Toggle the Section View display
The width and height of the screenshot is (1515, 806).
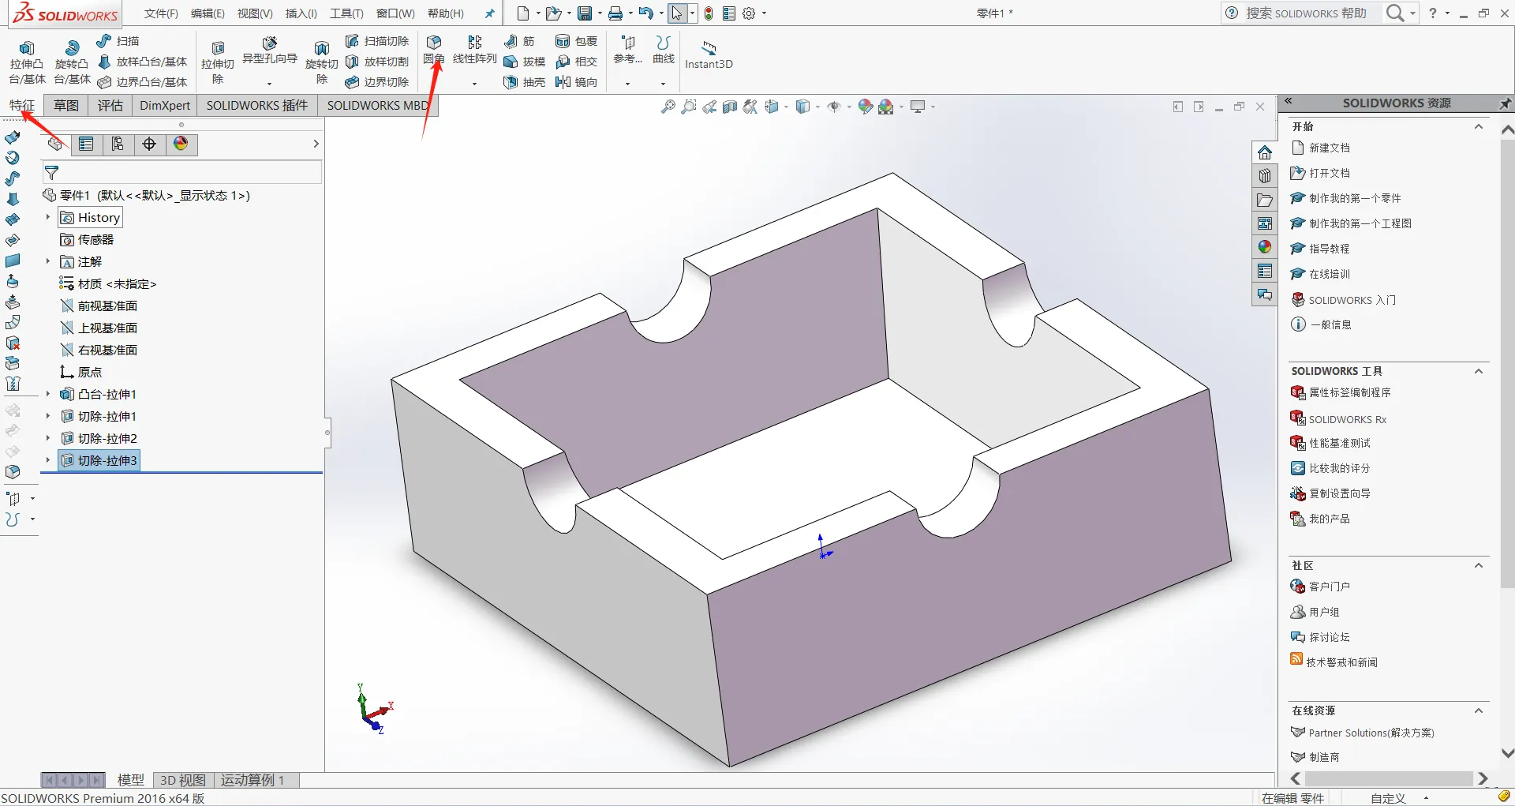pyautogui.click(x=730, y=107)
